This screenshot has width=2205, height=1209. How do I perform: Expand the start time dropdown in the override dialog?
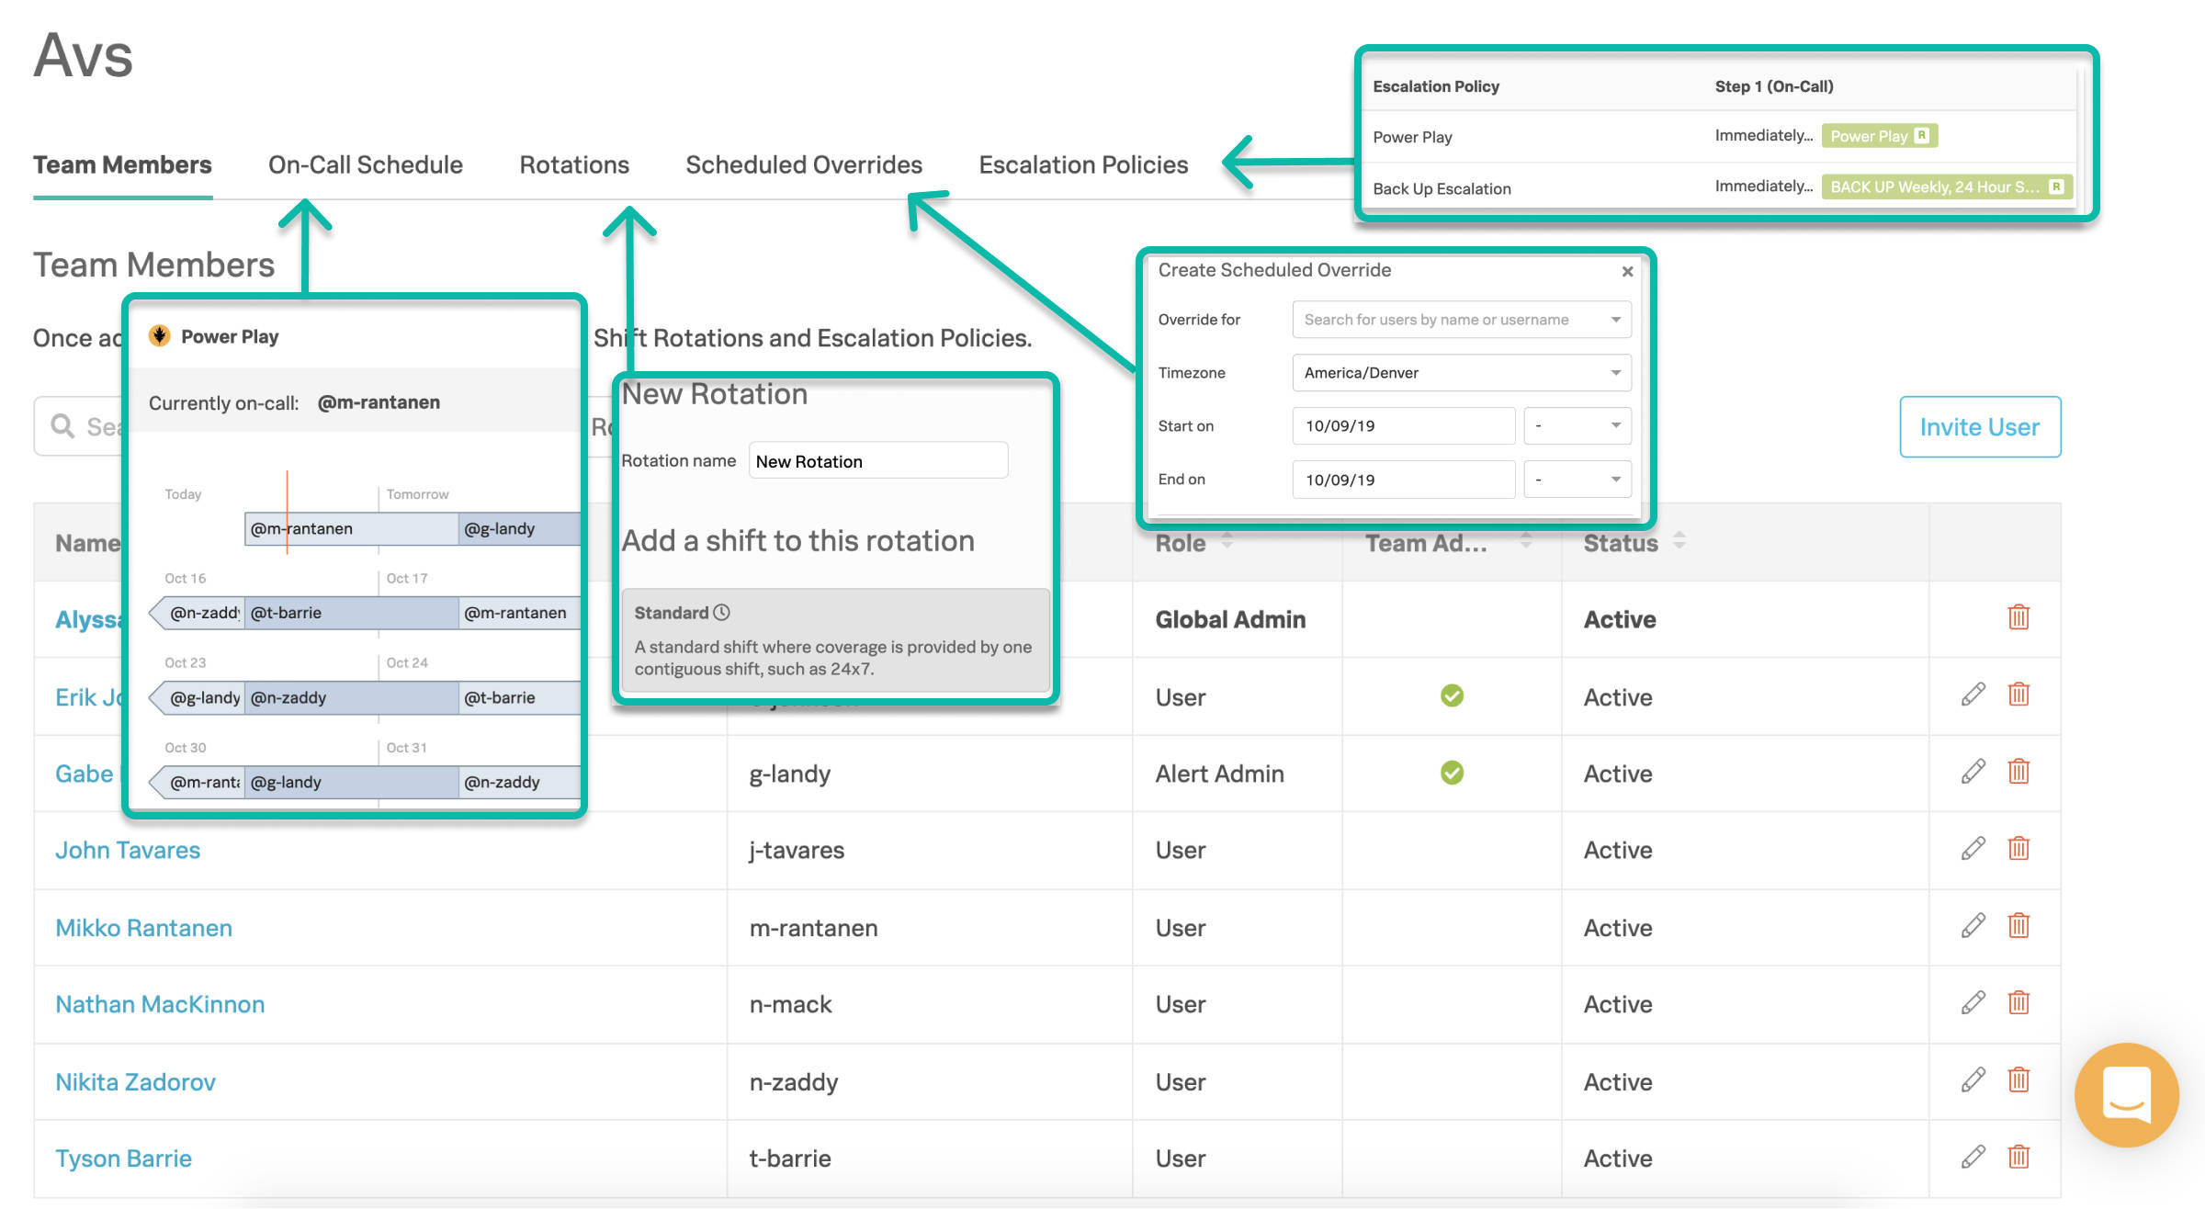1577,425
